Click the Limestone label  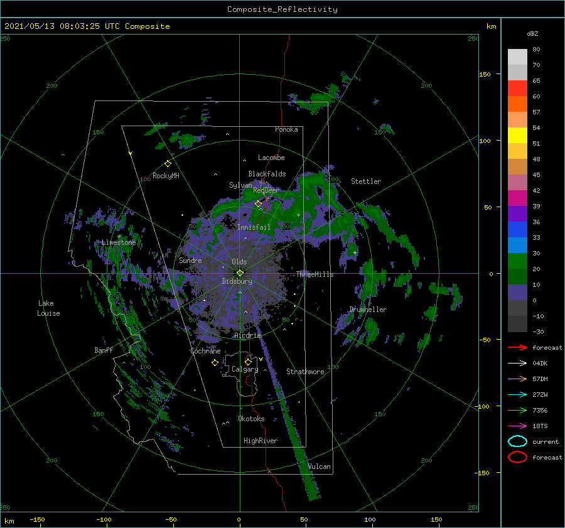(x=119, y=242)
